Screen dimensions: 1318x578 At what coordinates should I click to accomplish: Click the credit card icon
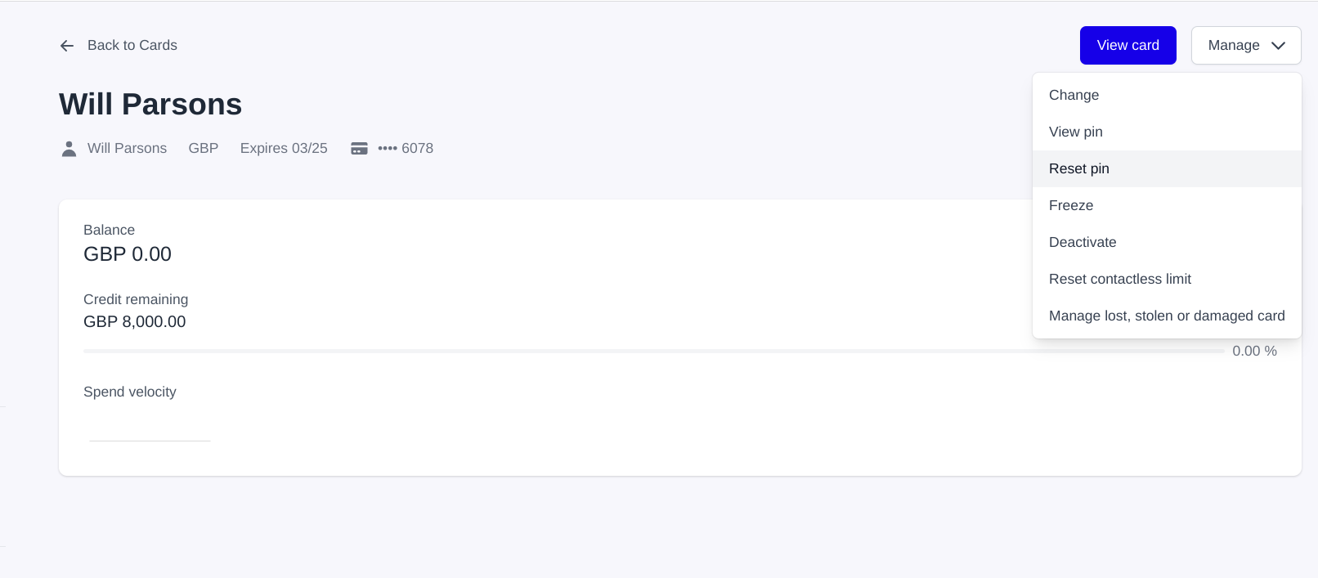pos(359,149)
